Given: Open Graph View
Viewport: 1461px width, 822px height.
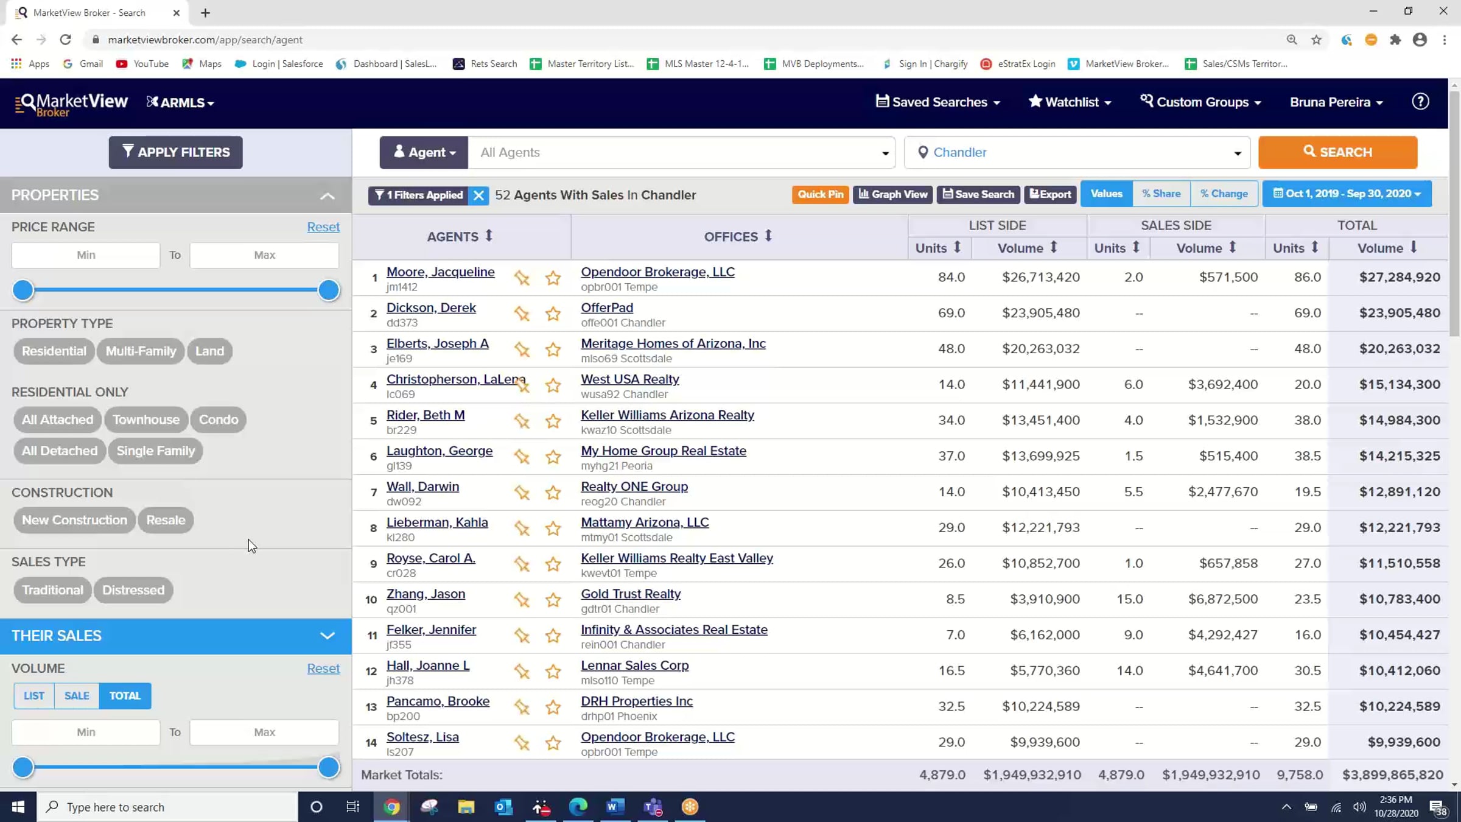Looking at the screenshot, I should coord(892,194).
